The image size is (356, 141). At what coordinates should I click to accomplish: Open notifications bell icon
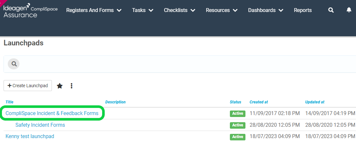coord(349,10)
